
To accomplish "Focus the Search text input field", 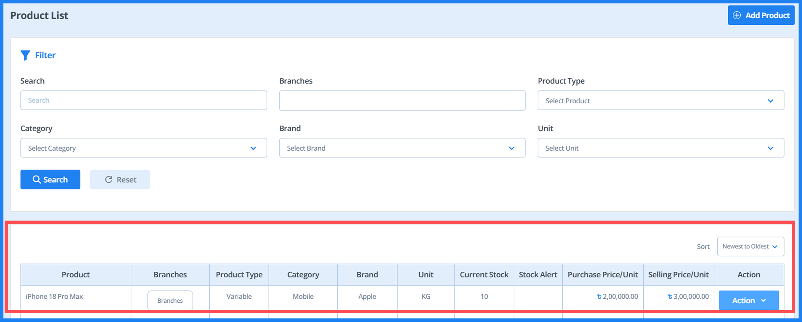I will tap(143, 100).
